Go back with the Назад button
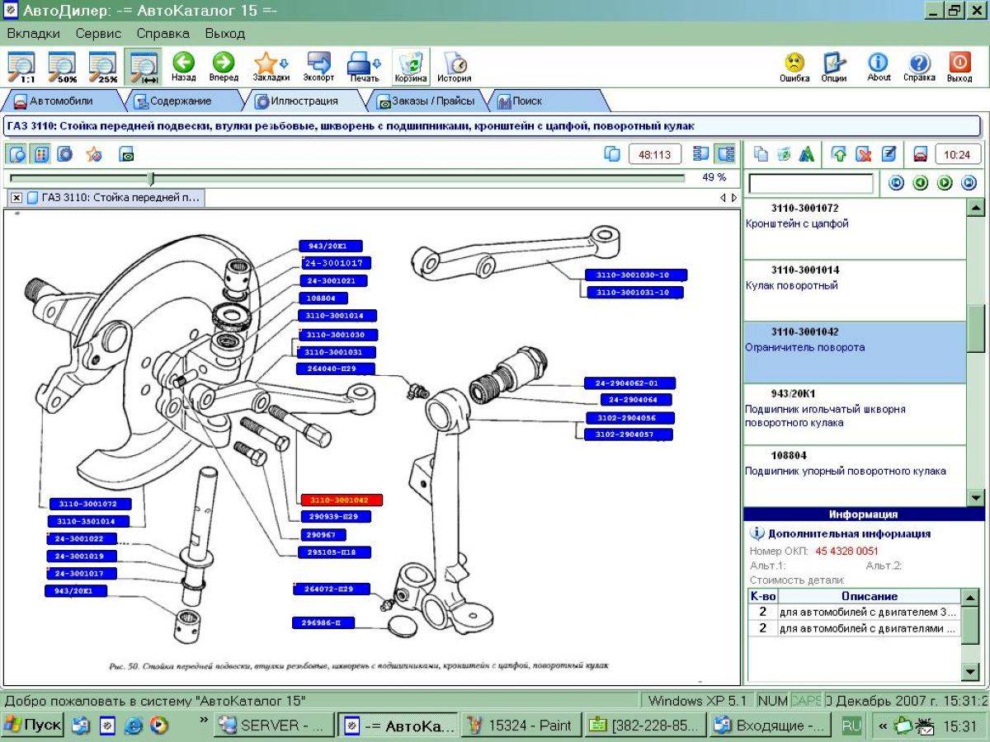 coord(183,67)
